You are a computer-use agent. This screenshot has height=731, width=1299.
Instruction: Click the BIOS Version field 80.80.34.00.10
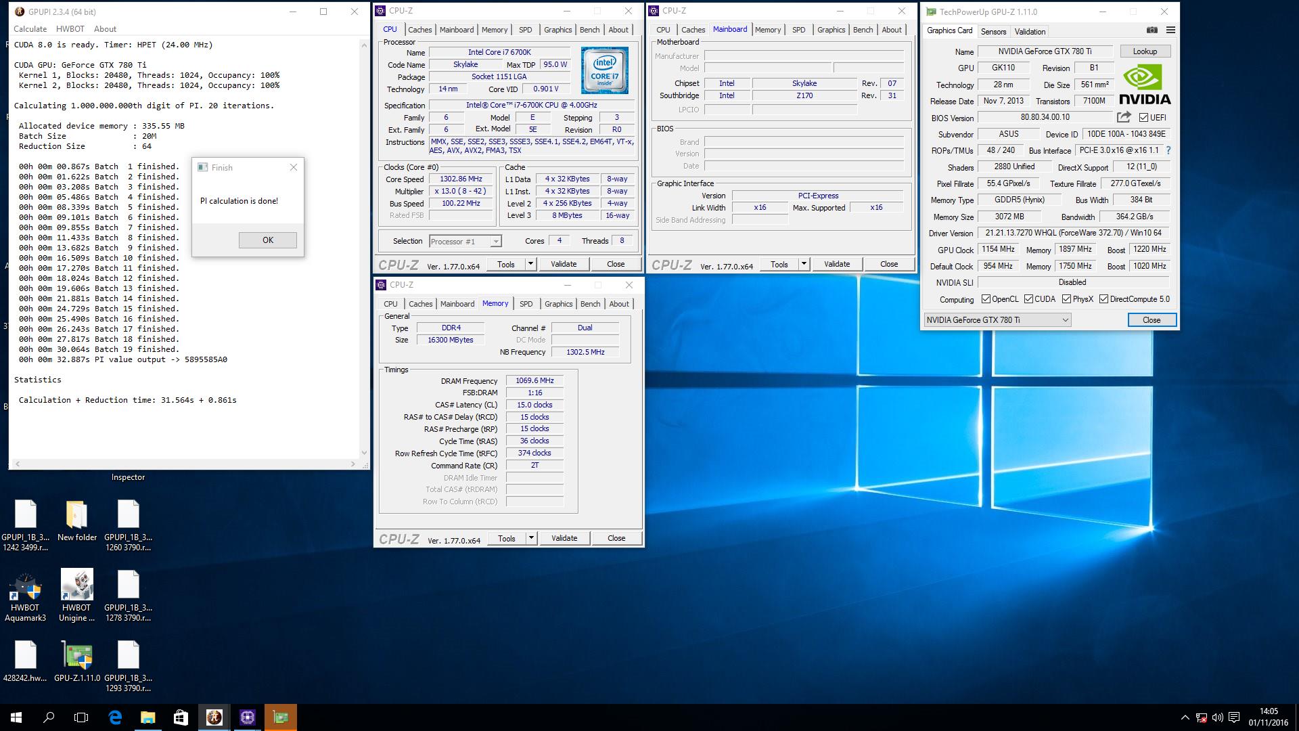tap(1045, 117)
